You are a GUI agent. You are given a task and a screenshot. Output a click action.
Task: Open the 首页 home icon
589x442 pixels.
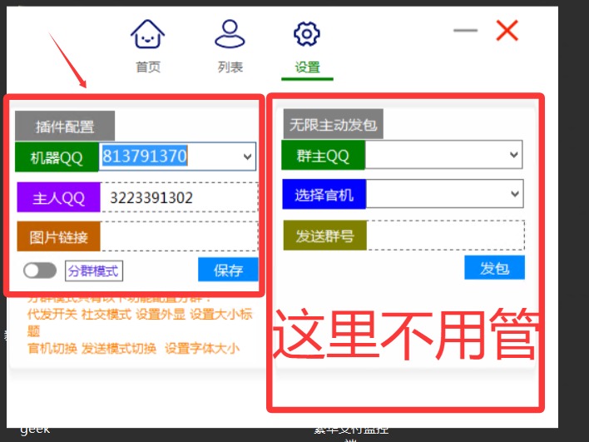(148, 35)
